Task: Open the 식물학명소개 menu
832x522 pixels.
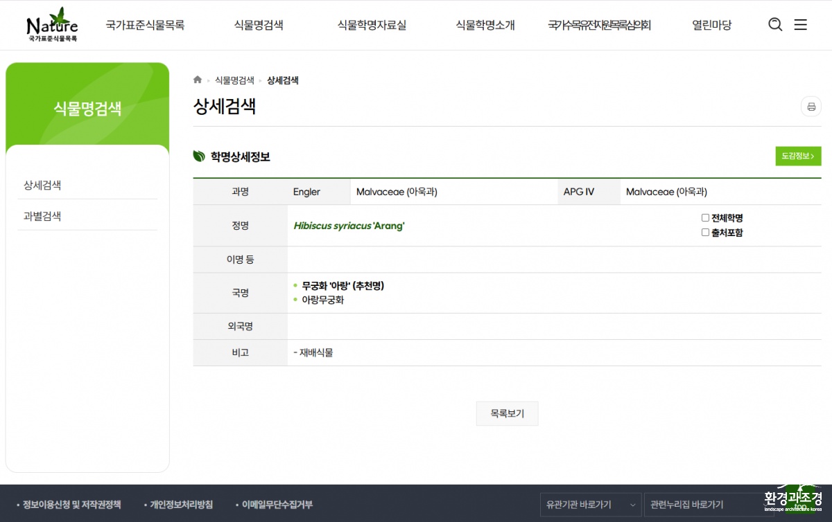Action: [485, 26]
